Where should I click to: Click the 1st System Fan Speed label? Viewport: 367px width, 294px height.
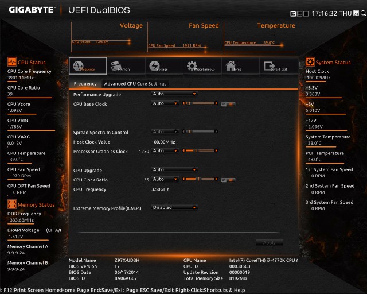[329, 169]
